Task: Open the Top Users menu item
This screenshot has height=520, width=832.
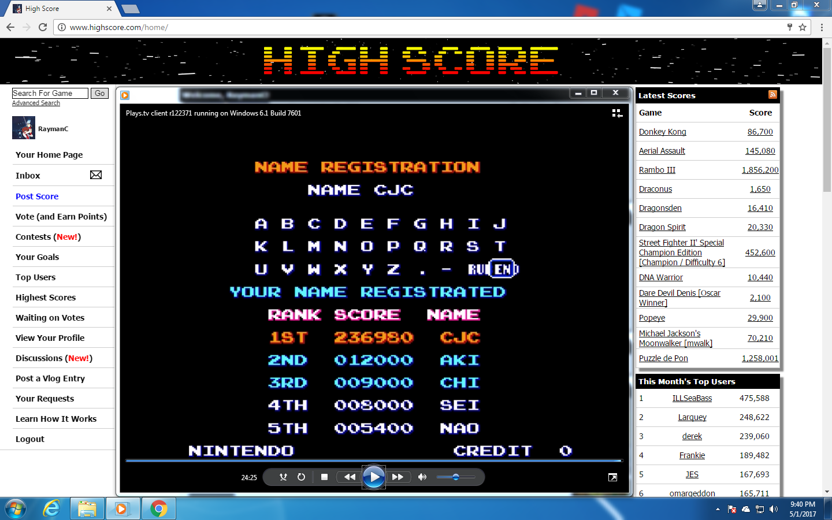Action: coord(35,277)
